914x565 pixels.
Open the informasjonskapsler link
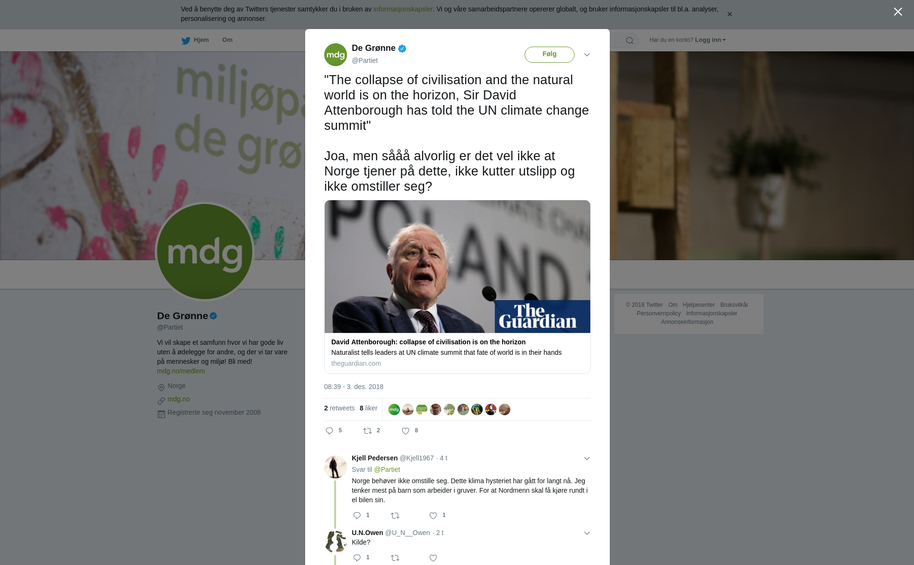coord(403,9)
